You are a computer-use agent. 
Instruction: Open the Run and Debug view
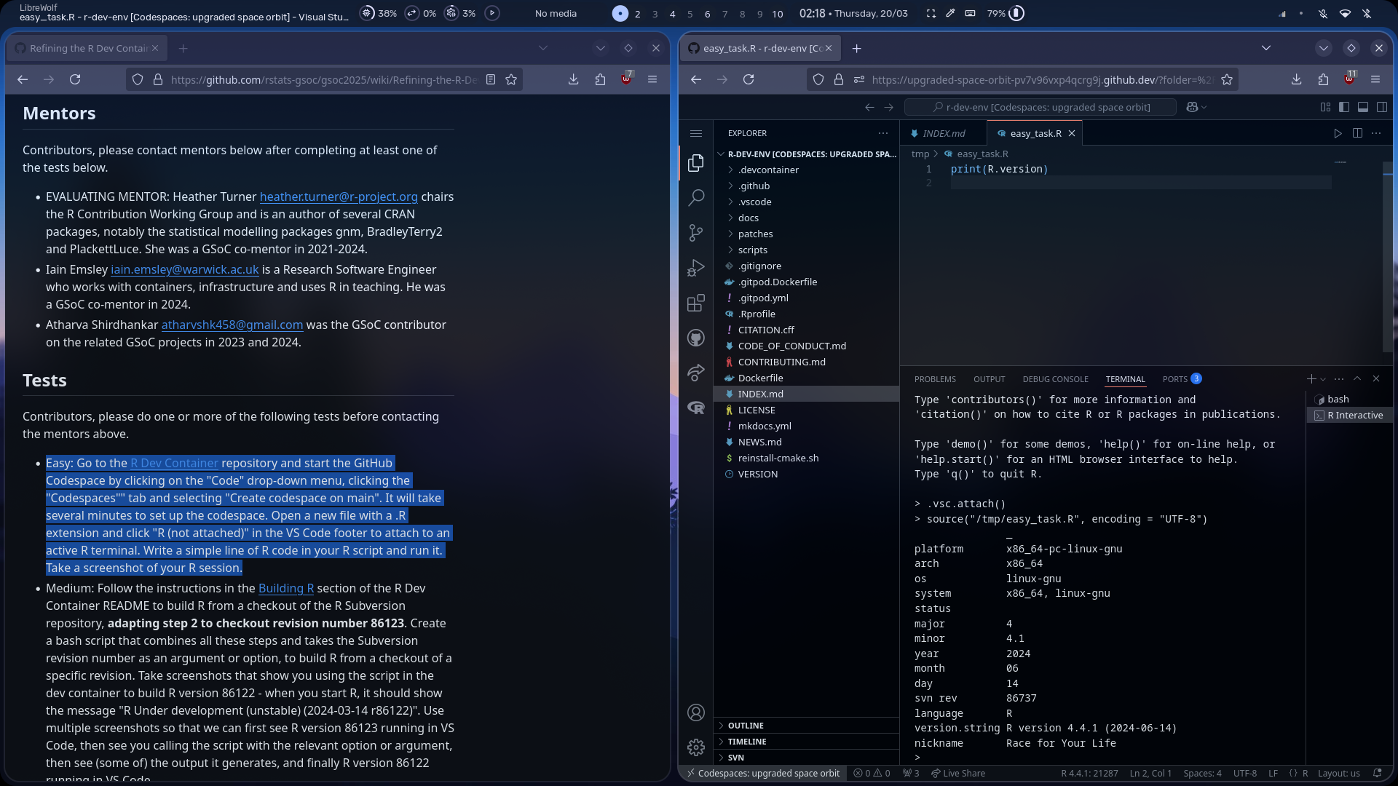click(x=696, y=268)
